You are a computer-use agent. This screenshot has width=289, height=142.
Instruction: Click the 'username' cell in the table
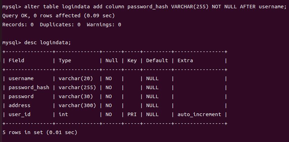21,78
